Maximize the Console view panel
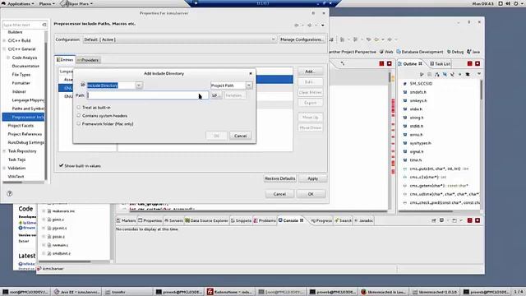 [478, 220]
